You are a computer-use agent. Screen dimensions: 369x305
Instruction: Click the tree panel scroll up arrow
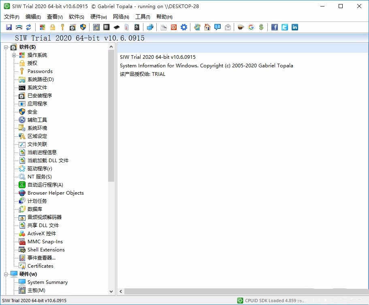[111, 47]
